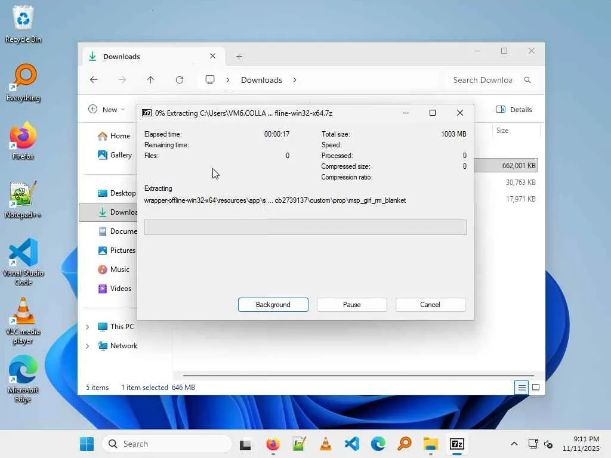
Task: Cancel the 7-Zip extraction
Action: point(430,305)
